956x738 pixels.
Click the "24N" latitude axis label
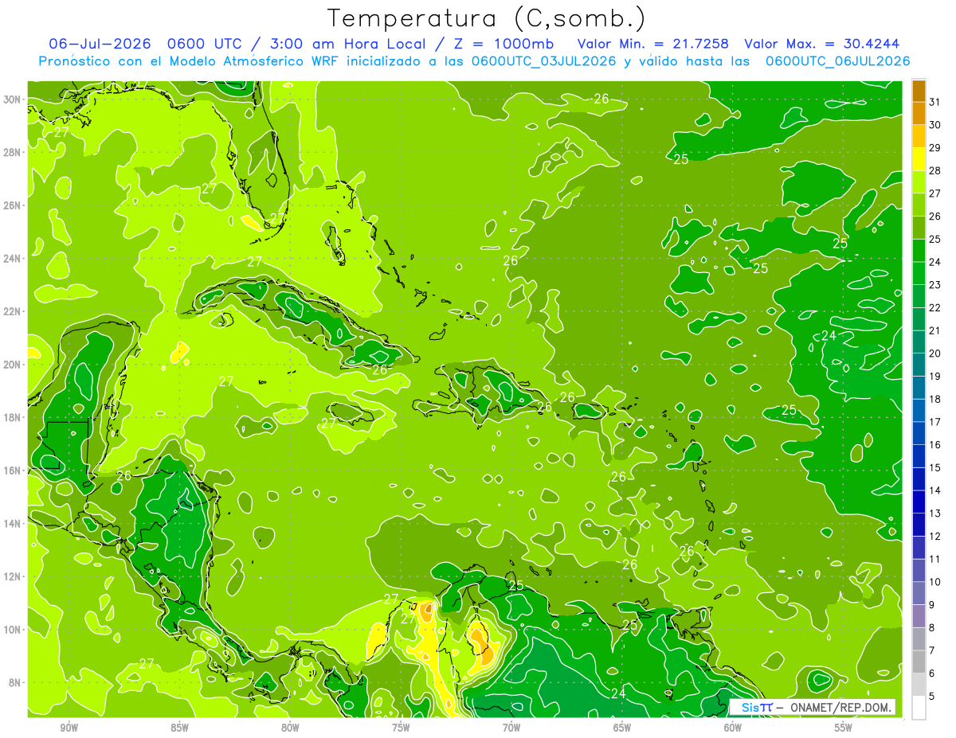(x=14, y=259)
